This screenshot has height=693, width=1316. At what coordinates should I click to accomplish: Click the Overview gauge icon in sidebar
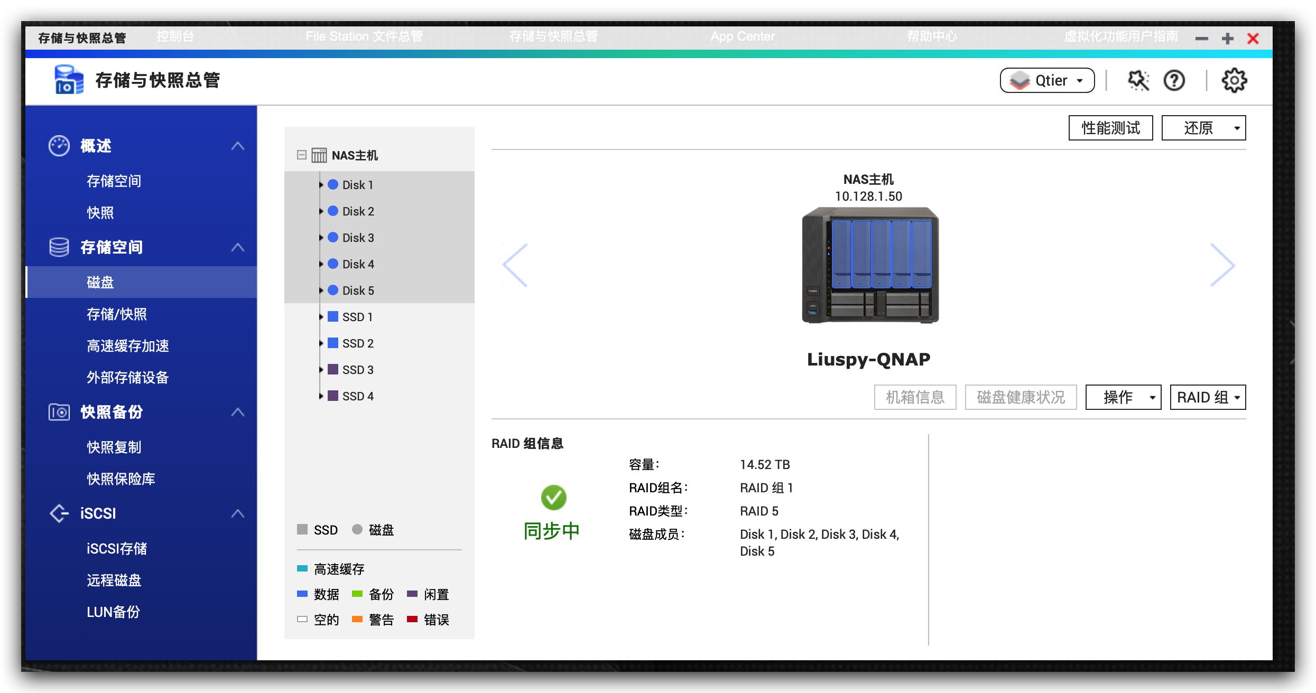[59, 146]
